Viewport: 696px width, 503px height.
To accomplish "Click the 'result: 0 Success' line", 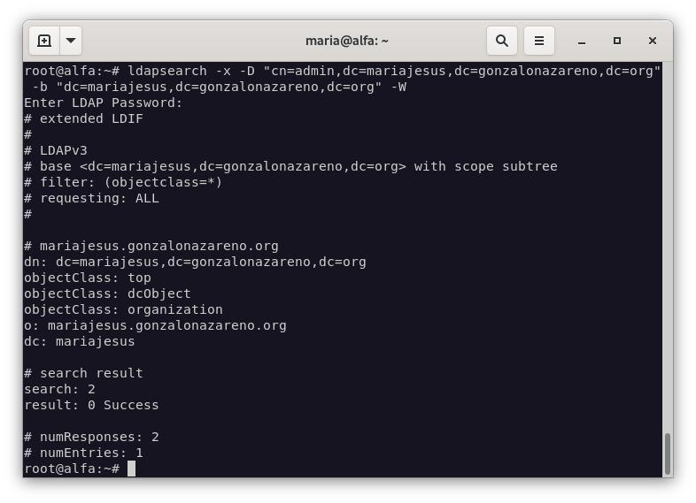I will pyautogui.click(x=91, y=405).
